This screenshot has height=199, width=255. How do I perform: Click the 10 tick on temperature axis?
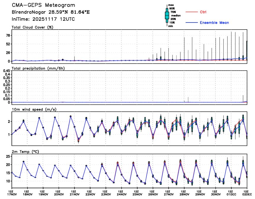[8, 181]
